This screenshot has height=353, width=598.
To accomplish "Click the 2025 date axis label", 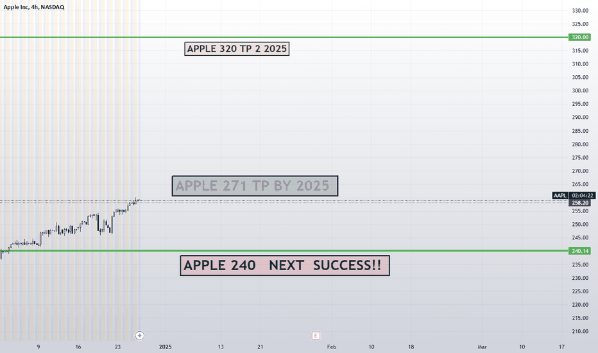I will tap(165, 347).
